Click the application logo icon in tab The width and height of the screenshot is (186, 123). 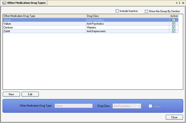point(4,3)
